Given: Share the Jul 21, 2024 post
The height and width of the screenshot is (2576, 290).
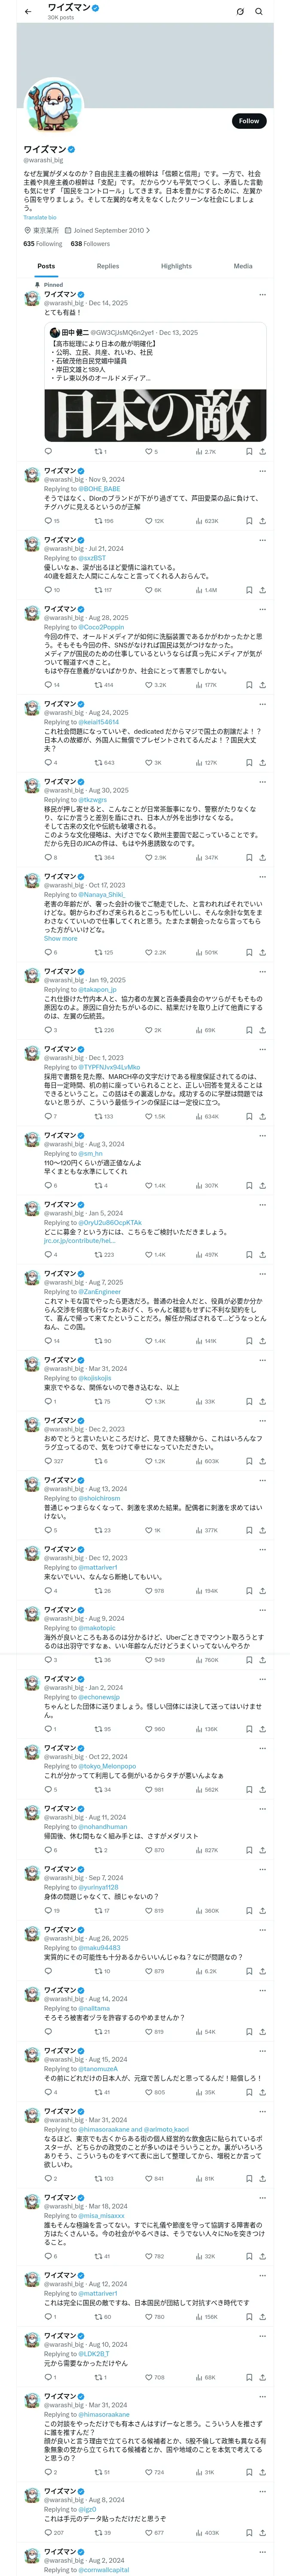Looking at the screenshot, I should pyautogui.click(x=262, y=590).
